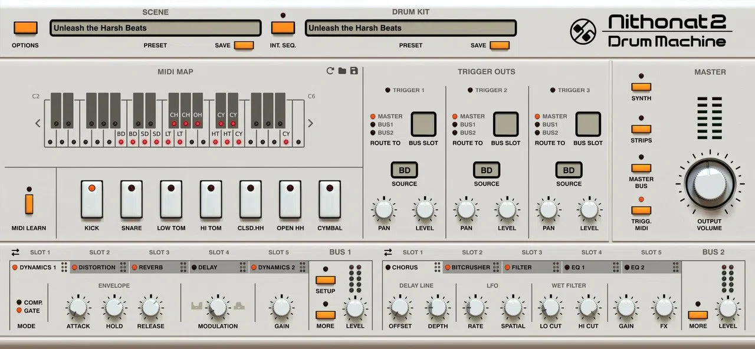Click the Scene Save button
The image size is (755, 349).
tap(244, 45)
